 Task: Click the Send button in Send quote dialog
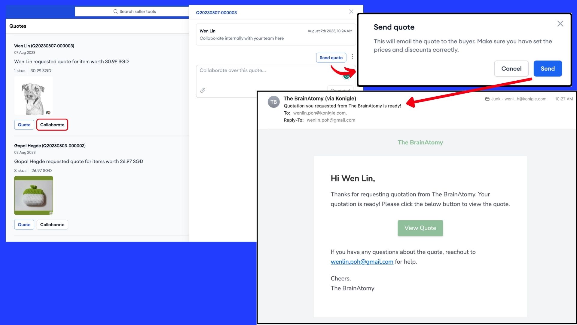(x=548, y=68)
